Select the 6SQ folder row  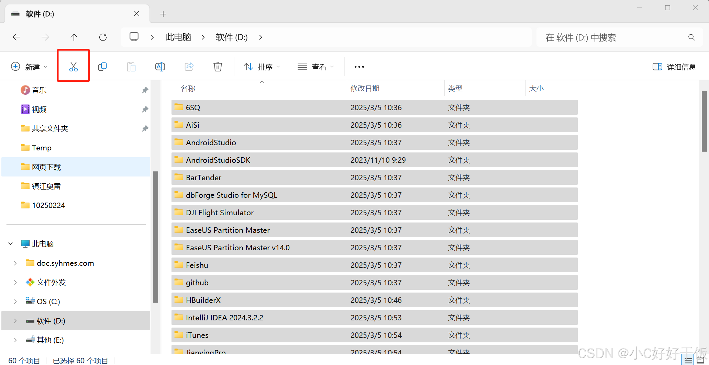374,107
